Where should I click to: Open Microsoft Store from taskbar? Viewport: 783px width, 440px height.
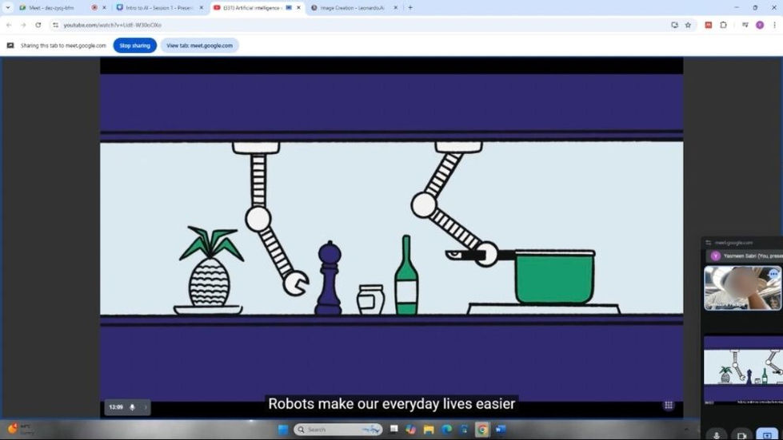464,429
